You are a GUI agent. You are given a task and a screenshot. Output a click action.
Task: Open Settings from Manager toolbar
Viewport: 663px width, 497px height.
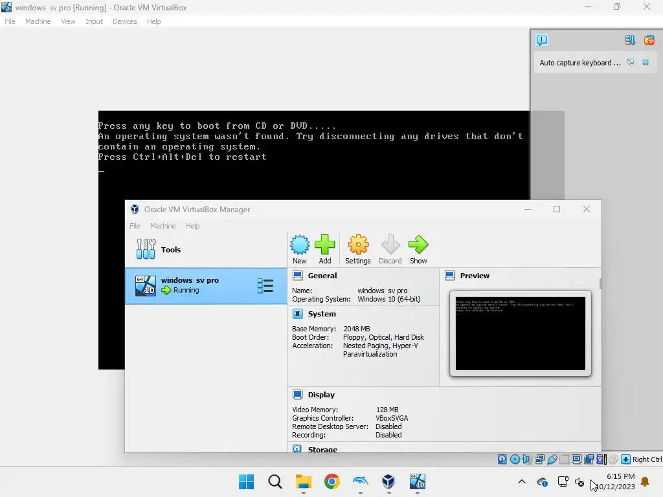[x=357, y=249]
